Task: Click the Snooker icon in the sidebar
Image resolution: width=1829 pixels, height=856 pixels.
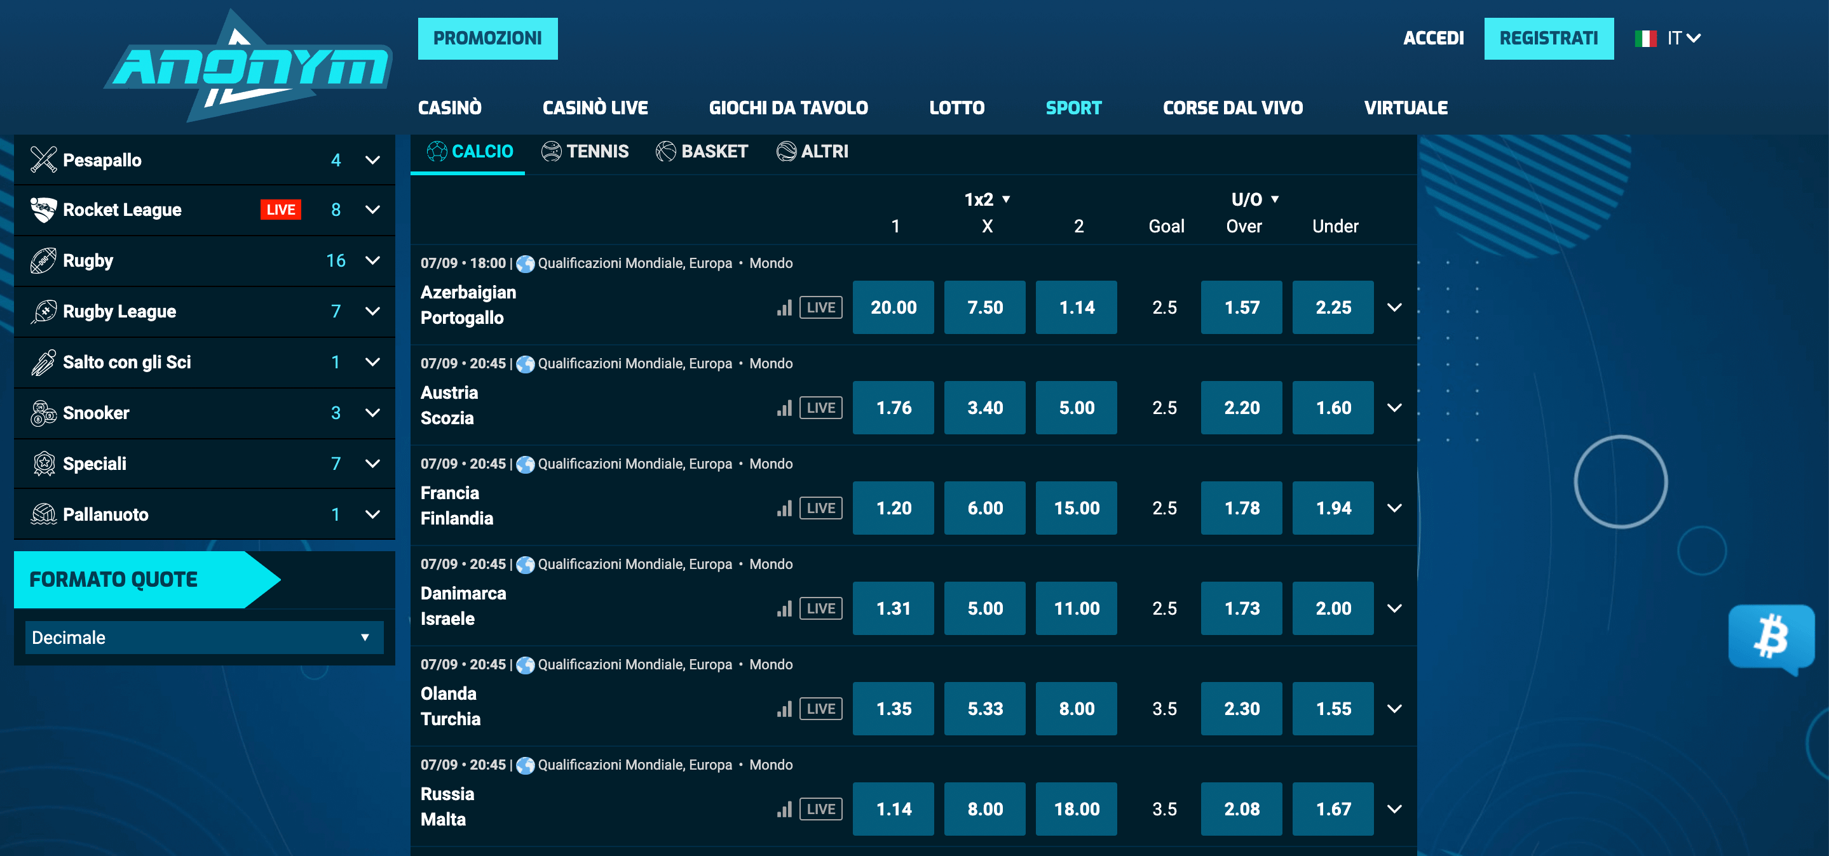Action: point(44,412)
